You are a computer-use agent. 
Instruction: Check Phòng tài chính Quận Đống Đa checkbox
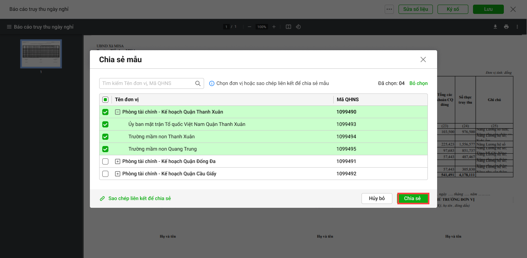point(105,161)
